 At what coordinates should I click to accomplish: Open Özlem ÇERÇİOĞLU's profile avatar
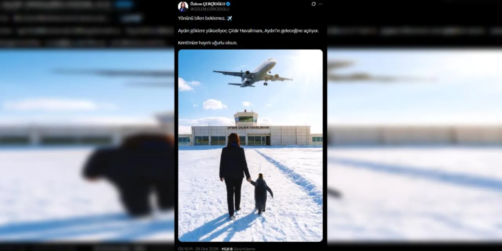183,6
